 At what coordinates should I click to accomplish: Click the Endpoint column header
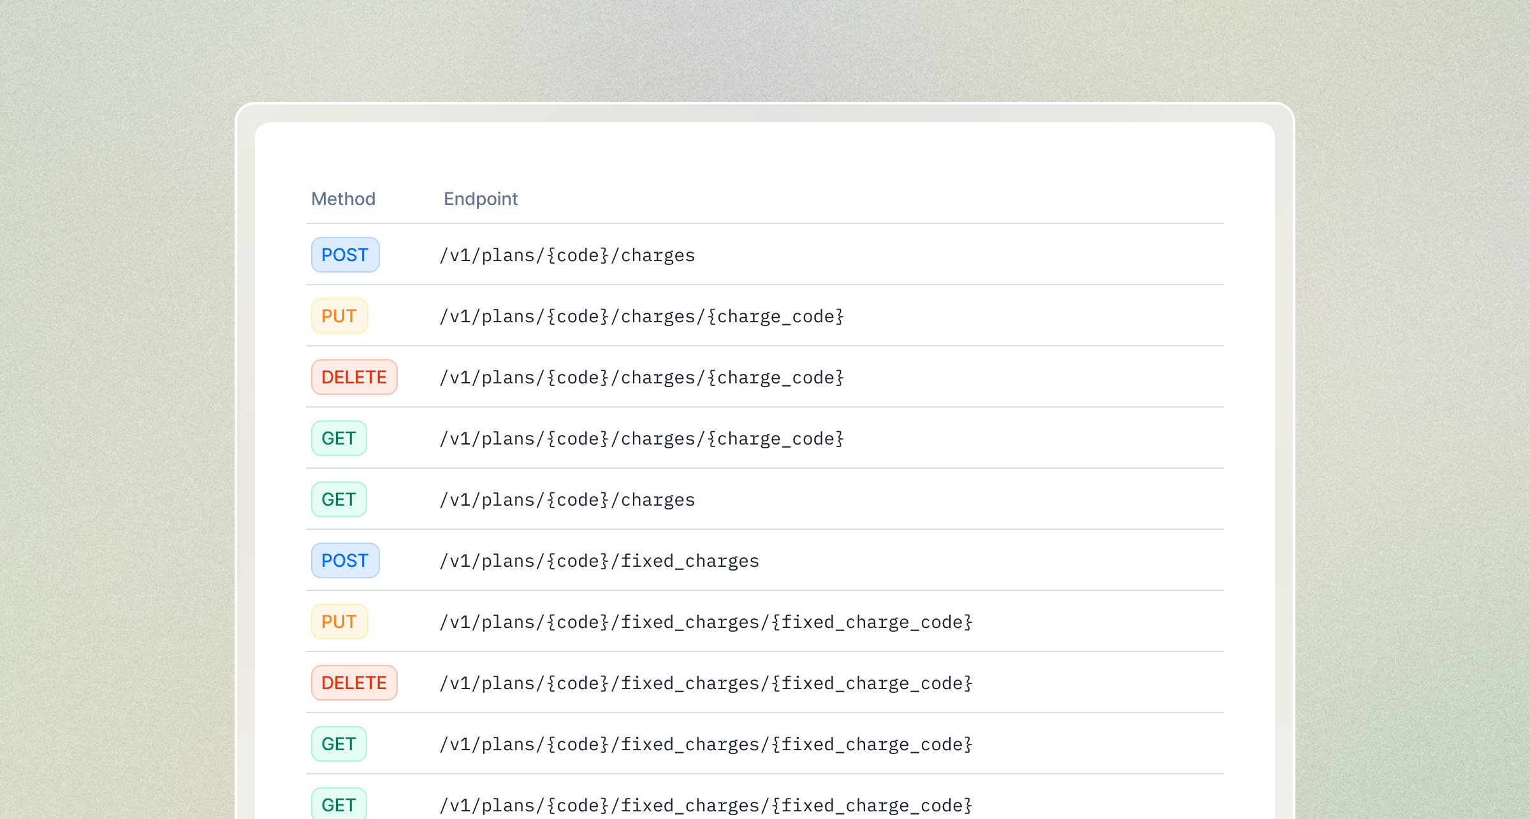pos(481,199)
